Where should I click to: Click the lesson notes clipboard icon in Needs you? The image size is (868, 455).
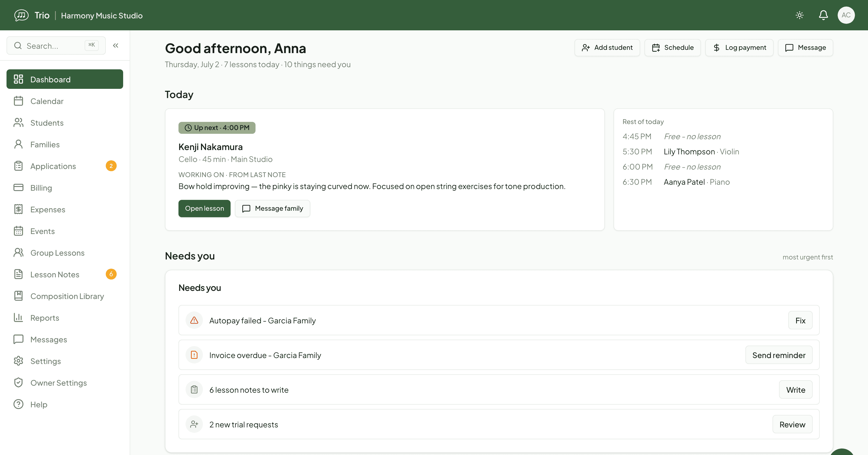(x=194, y=389)
